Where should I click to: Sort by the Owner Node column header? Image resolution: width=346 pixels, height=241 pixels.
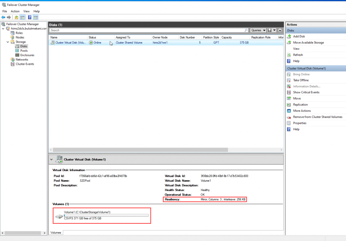[x=165, y=37]
